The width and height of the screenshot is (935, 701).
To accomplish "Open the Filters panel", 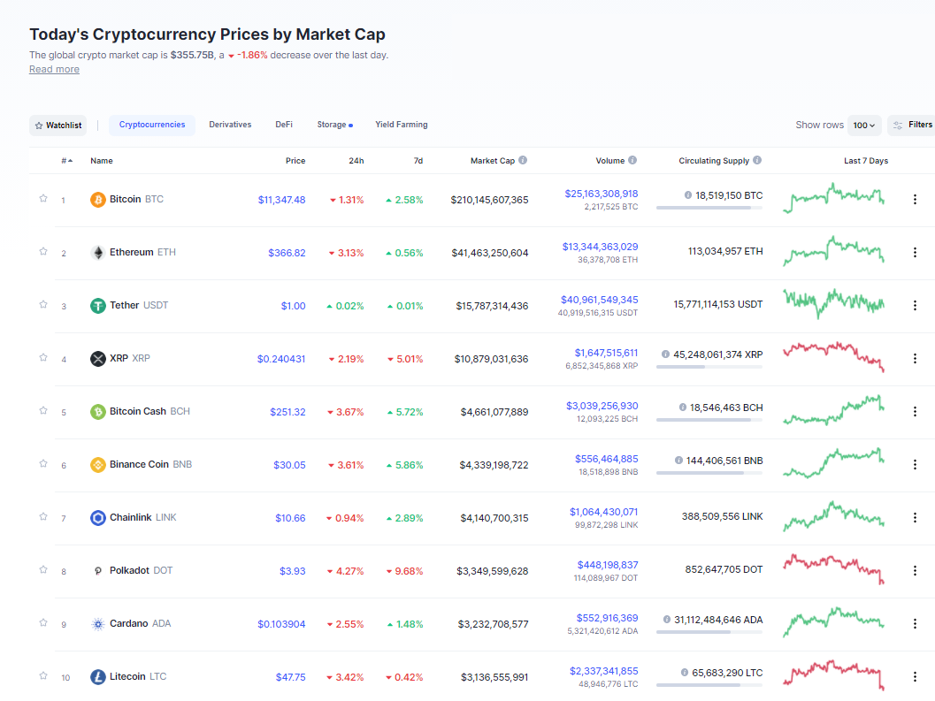I will (912, 126).
